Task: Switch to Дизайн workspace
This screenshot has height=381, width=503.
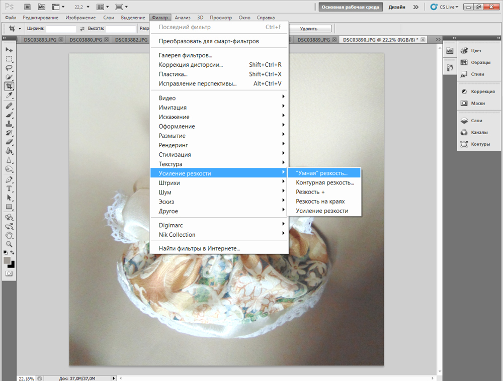Action: point(397,7)
